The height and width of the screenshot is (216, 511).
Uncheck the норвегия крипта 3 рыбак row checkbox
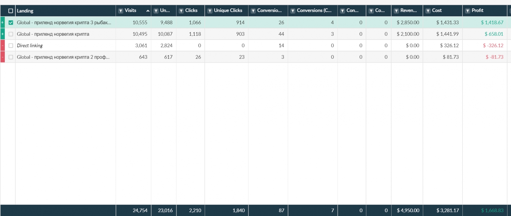(11, 23)
